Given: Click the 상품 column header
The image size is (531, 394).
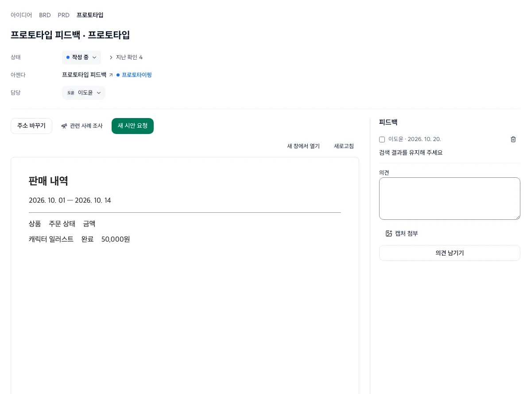Looking at the screenshot, I should [x=35, y=224].
